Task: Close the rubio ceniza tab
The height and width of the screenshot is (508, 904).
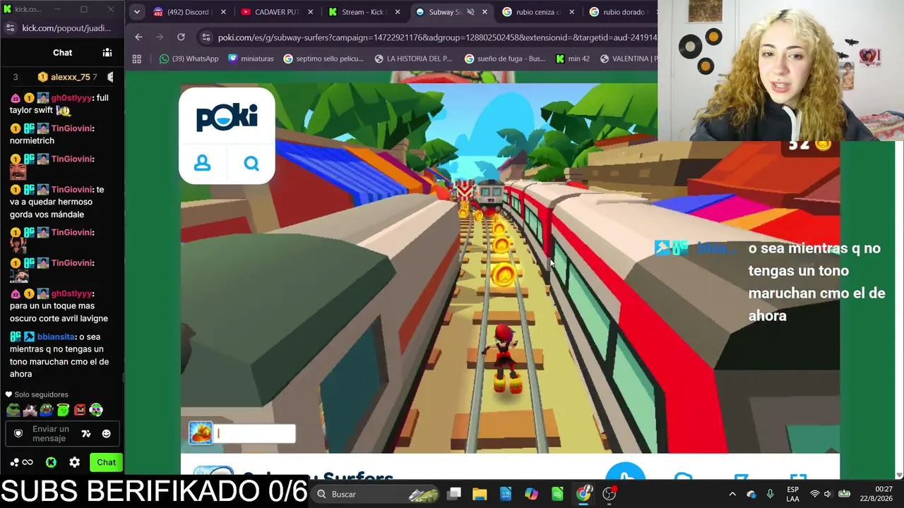Action: (571, 12)
